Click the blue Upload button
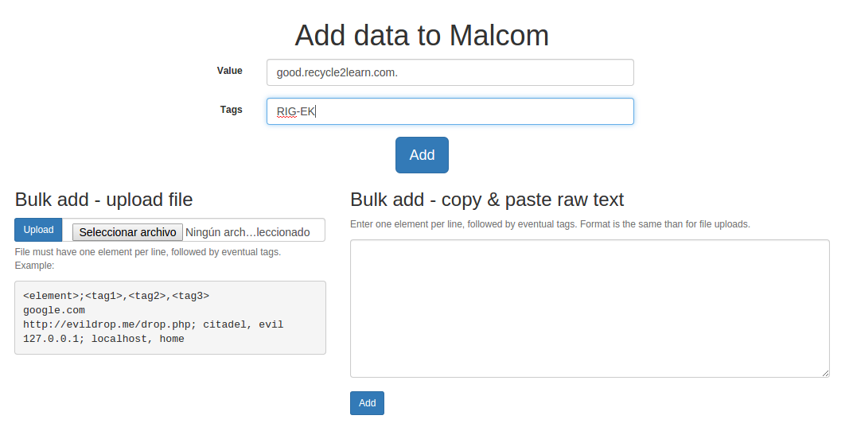Screen dimensions: 853x431 pos(38,230)
